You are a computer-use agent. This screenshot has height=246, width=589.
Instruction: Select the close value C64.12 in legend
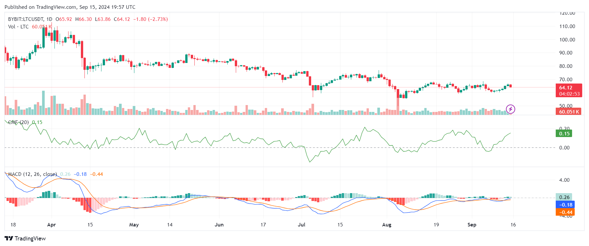(x=122, y=19)
